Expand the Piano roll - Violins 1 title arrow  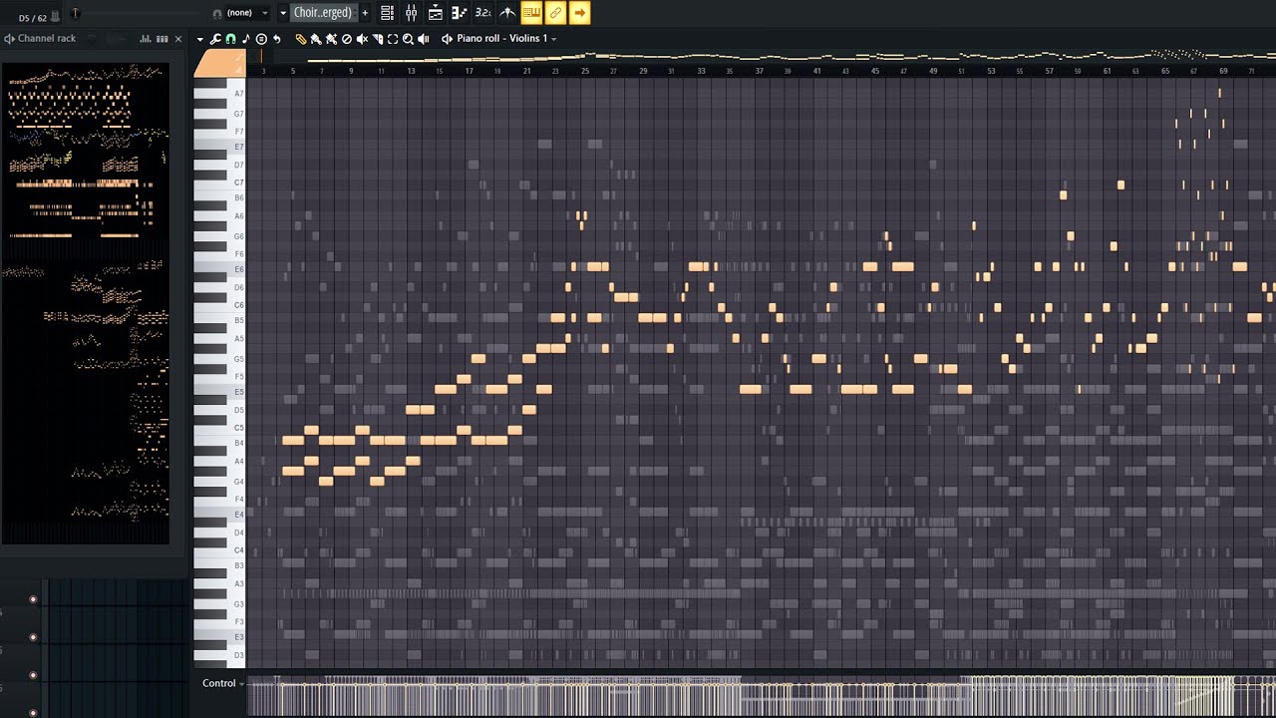coord(554,39)
